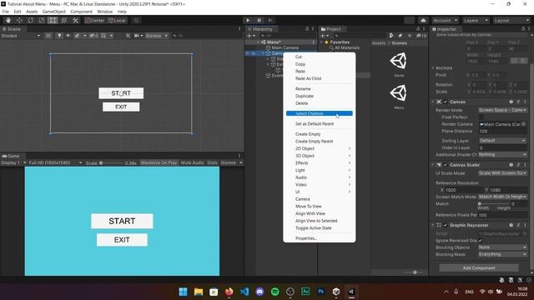
Task: Open the Layers dropdown
Action: (476, 20)
